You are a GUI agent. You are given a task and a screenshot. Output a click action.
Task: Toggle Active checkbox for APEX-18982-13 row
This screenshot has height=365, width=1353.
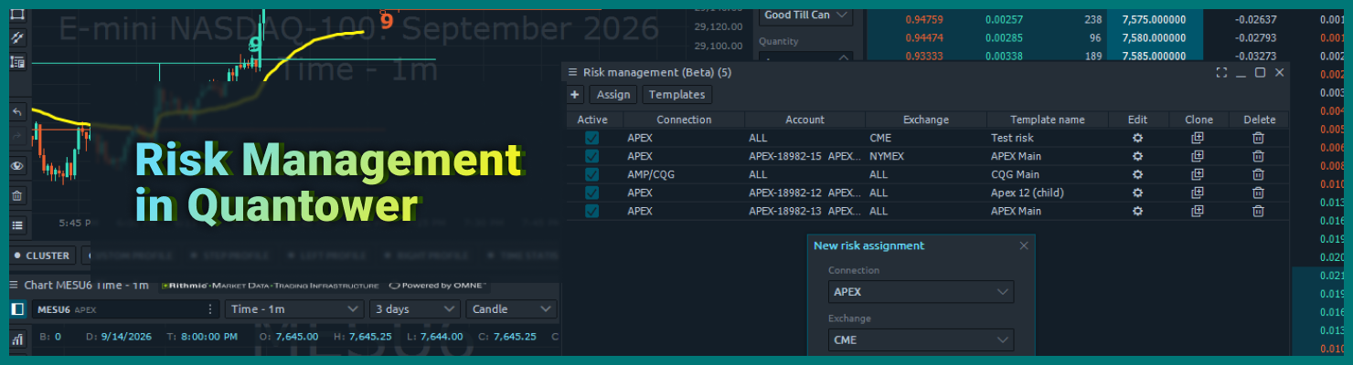click(x=591, y=211)
